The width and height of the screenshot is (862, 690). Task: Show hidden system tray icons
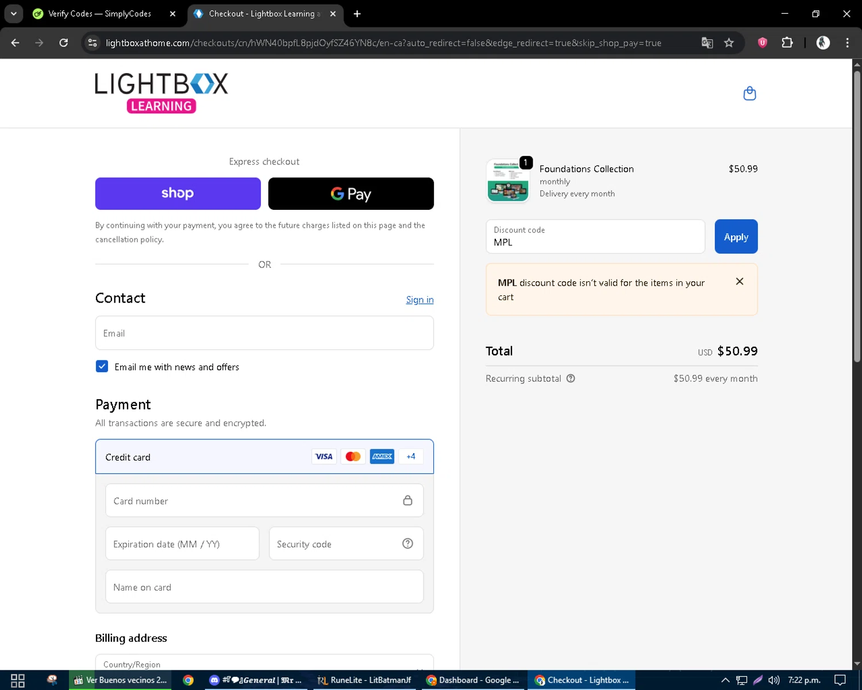point(725,680)
